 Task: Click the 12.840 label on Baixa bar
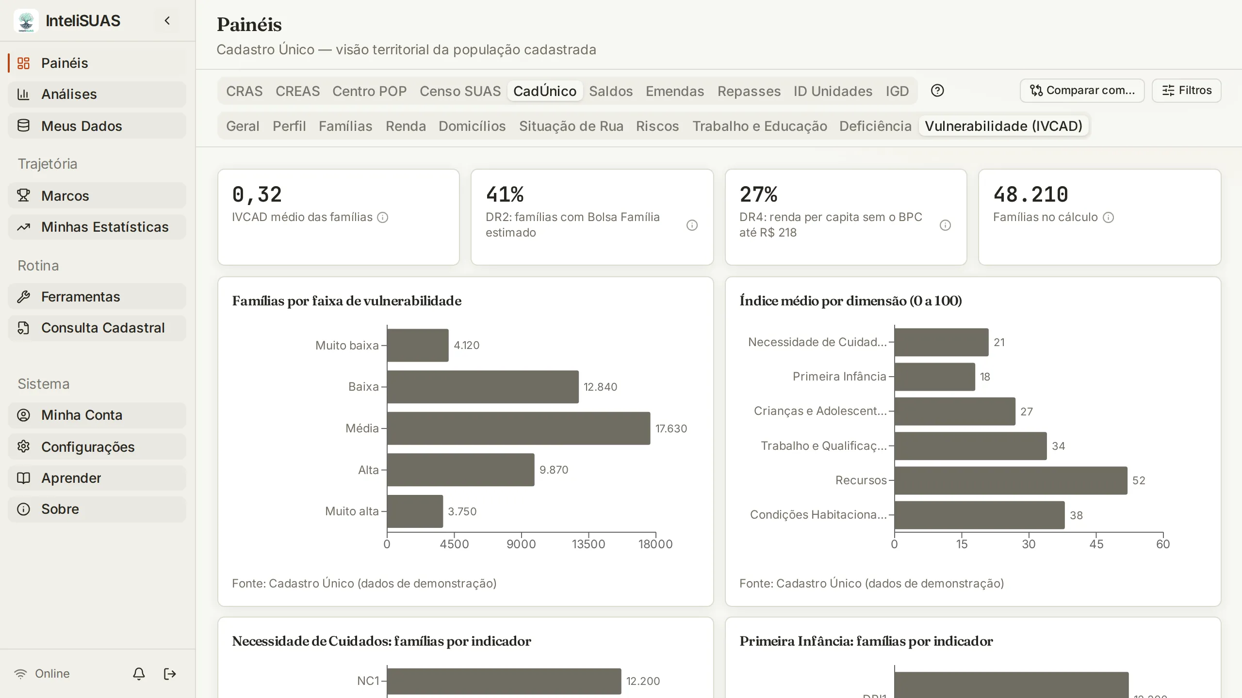pyautogui.click(x=600, y=387)
